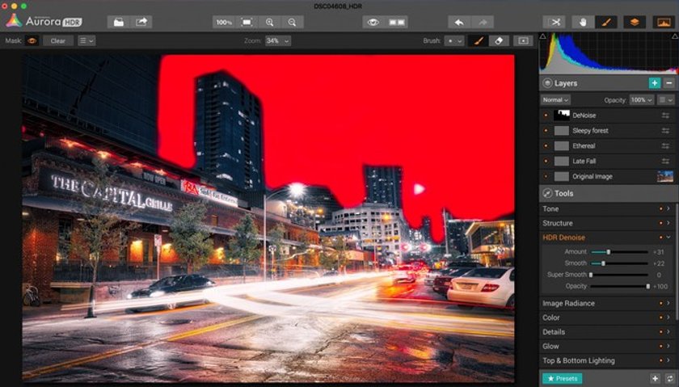The height and width of the screenshot is (387, 679).
Task: Select the crop tool icon
Action: 555,22
